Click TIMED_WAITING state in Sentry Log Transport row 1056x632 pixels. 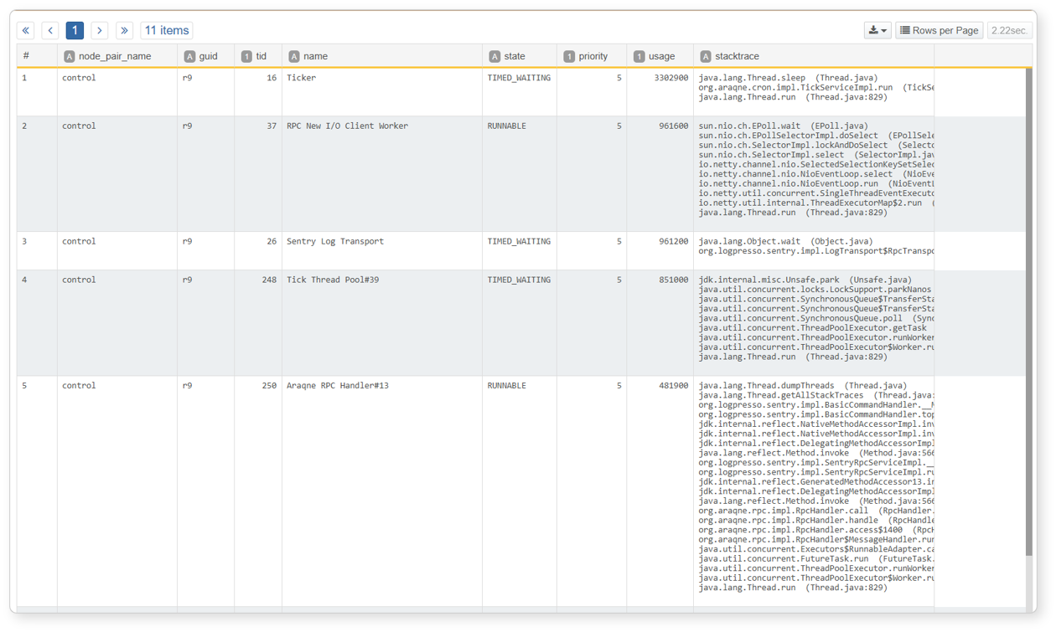pyautogui.click(x=519, y=241)
